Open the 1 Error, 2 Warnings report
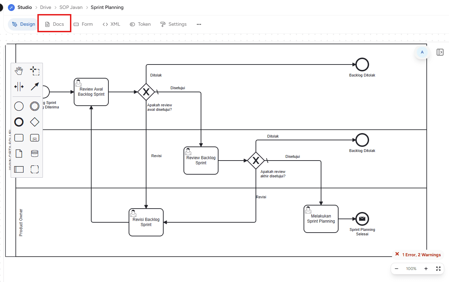 coord(418,255)
